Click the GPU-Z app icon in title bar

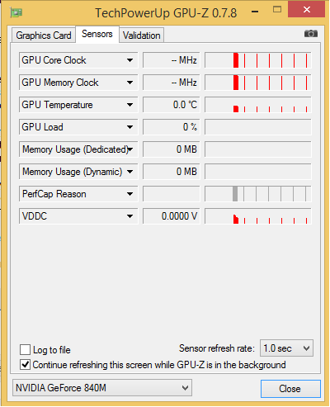tap(16, 12)
